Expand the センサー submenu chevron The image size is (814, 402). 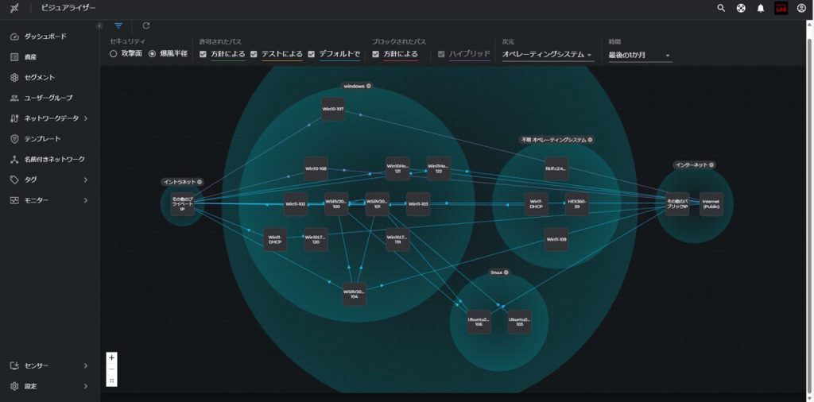click(x=86, y=365)
